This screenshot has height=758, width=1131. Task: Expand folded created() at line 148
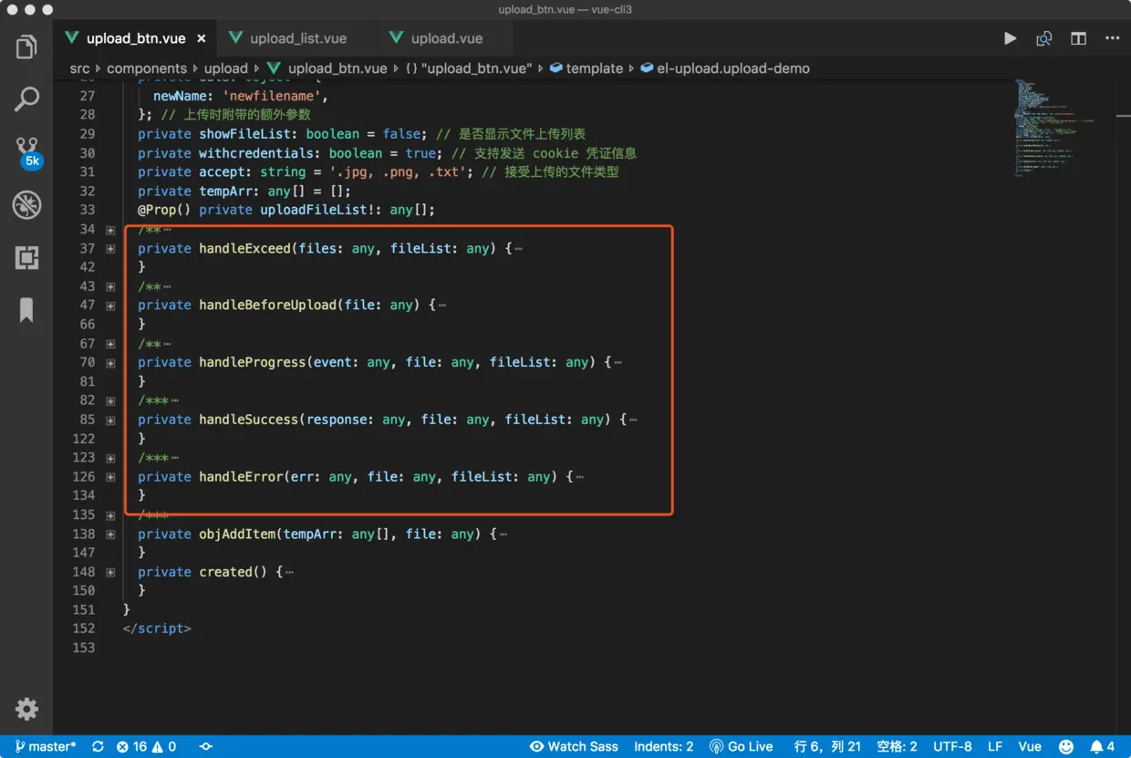[x=110, y=572]
